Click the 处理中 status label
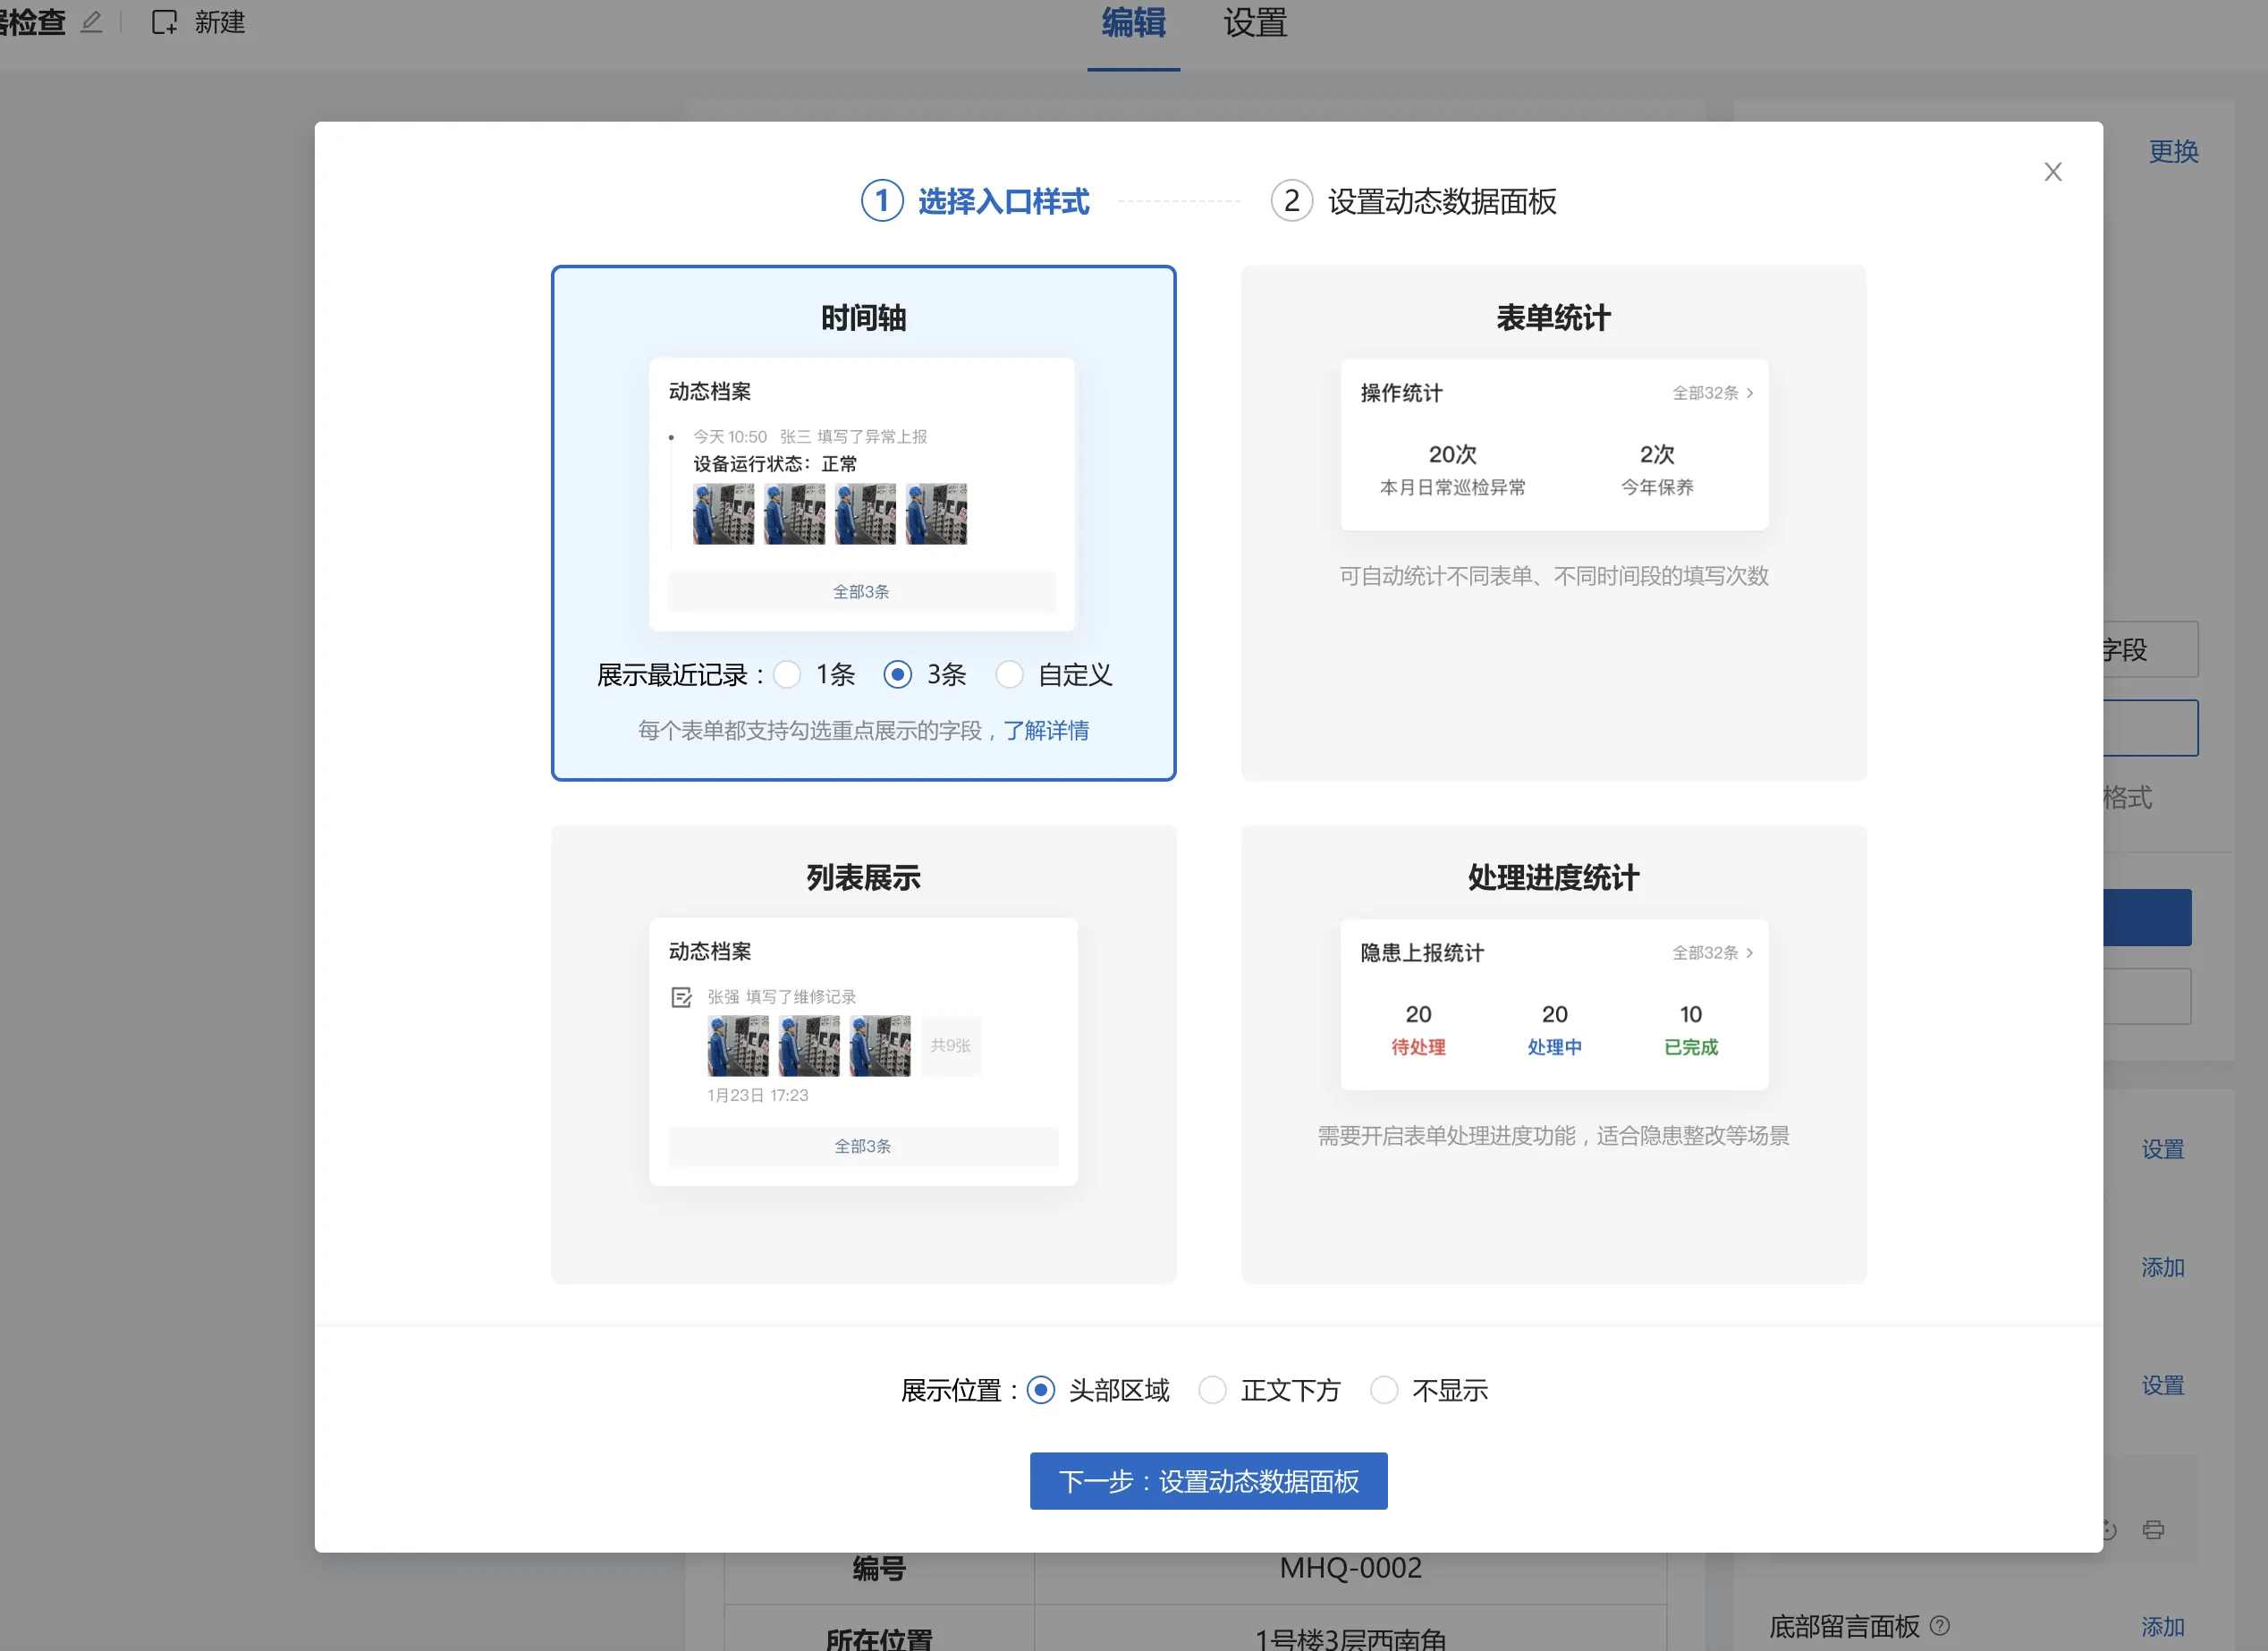Screen dimensions: 2268x1651 pos(1554,1047)
